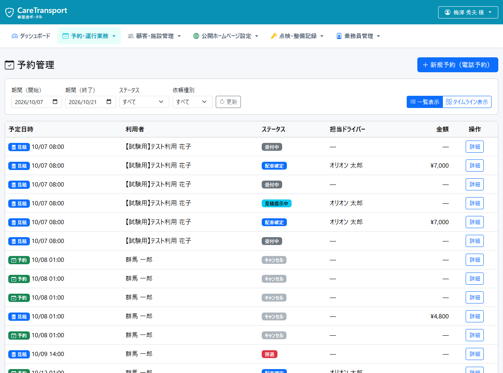This screenshot has width=503, height=373.
Task: Expand the 予約・運行業務 menu
Action: pyautogui.click(x=89, y=36)
